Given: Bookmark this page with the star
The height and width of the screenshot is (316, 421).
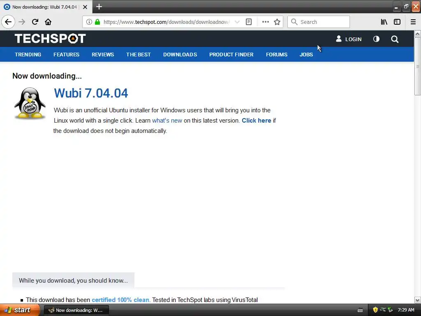Looking at the screenshot, I should (277, 22).
